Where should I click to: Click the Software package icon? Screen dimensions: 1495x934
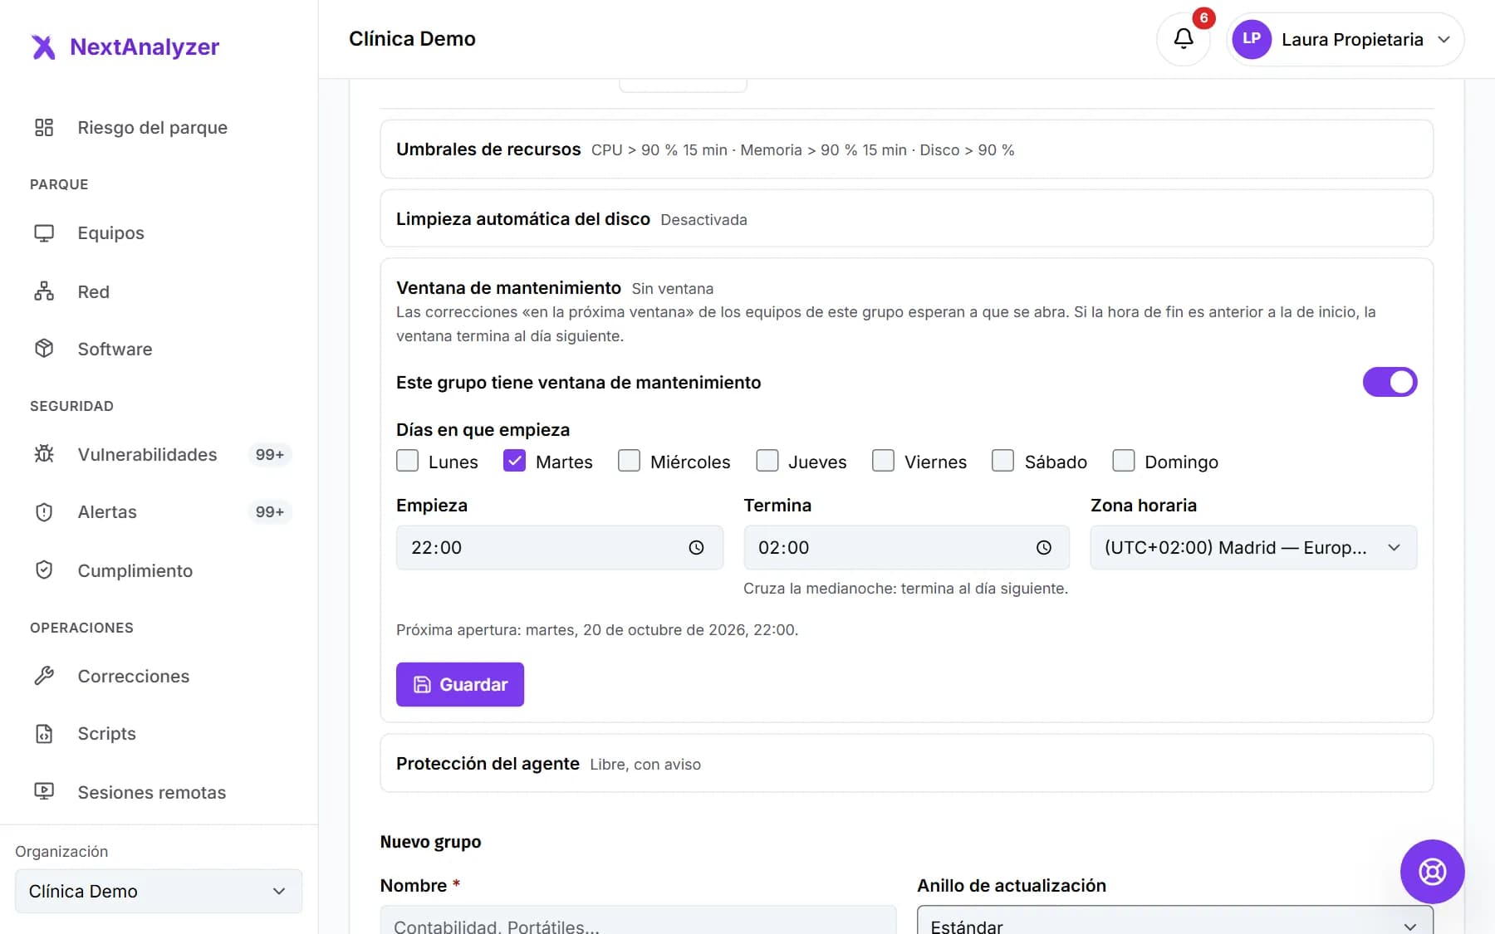44,349
